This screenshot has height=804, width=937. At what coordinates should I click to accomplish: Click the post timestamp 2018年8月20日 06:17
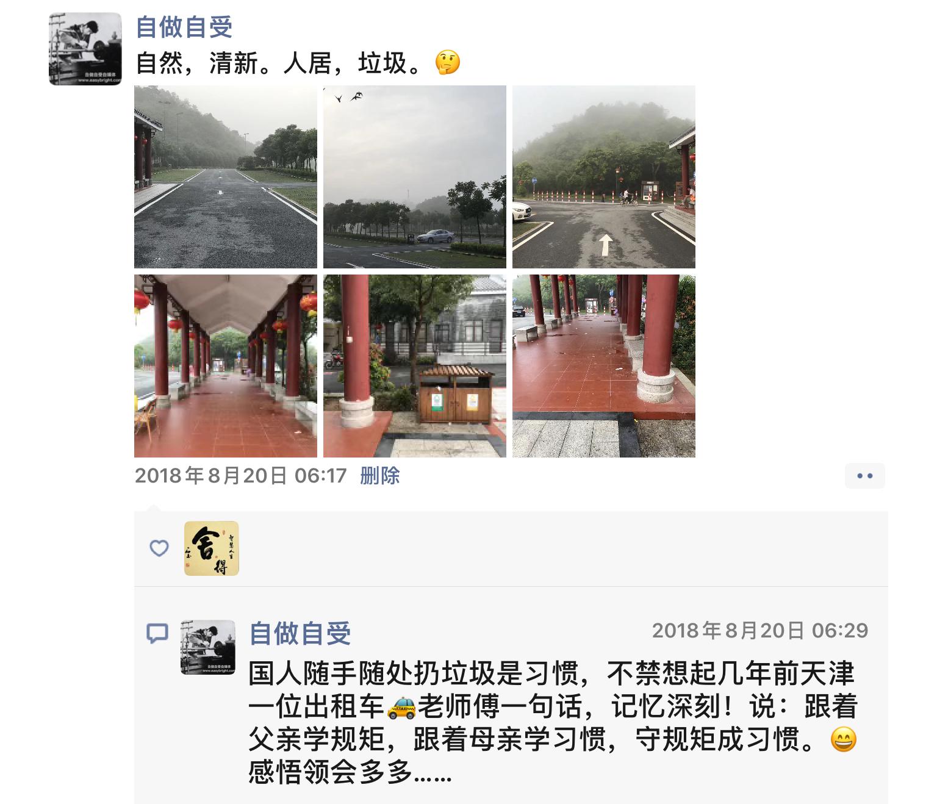(x=241, y=475)
